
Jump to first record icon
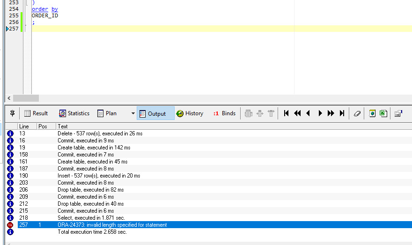click(x=286, y=113)
